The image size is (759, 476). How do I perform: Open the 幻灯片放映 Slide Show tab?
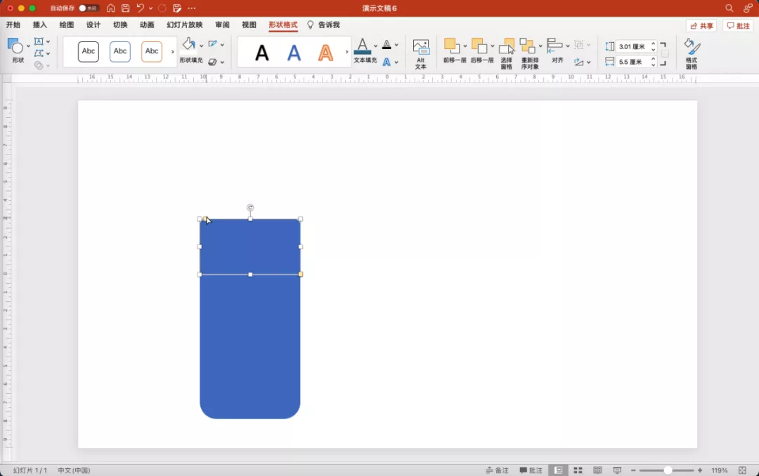pyautogui.click(x=184, y=25)
